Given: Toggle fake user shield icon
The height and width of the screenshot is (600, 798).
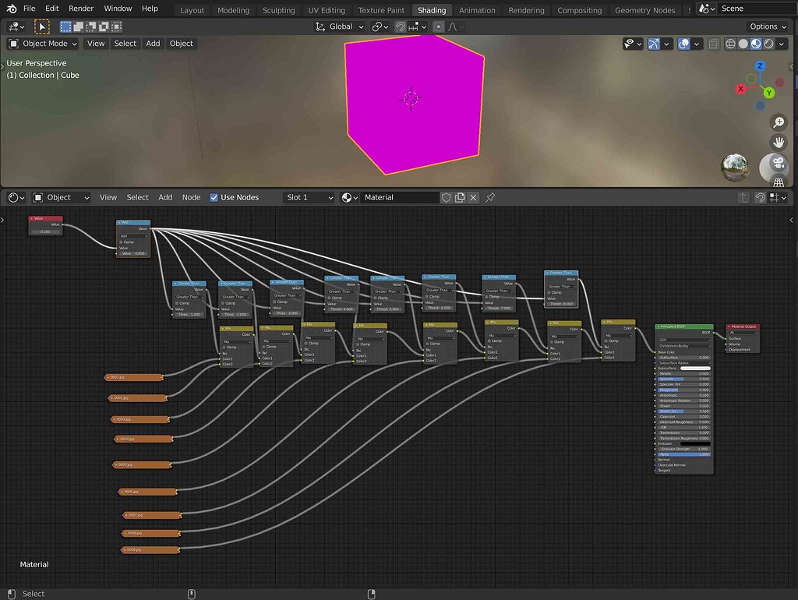Looking at the screenshot, I should [446, 197].
